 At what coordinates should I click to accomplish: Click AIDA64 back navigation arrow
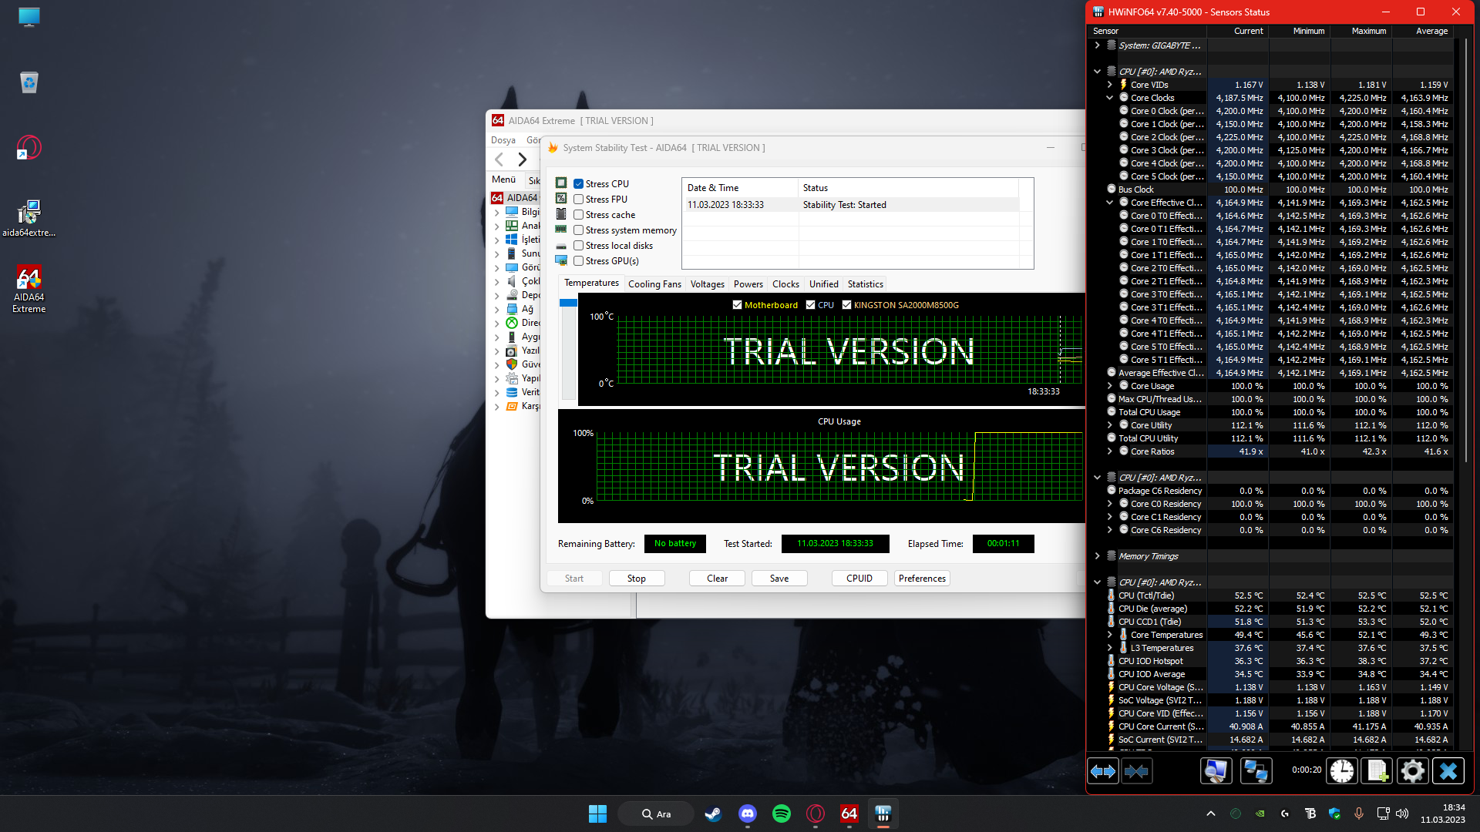coord(499,159)
